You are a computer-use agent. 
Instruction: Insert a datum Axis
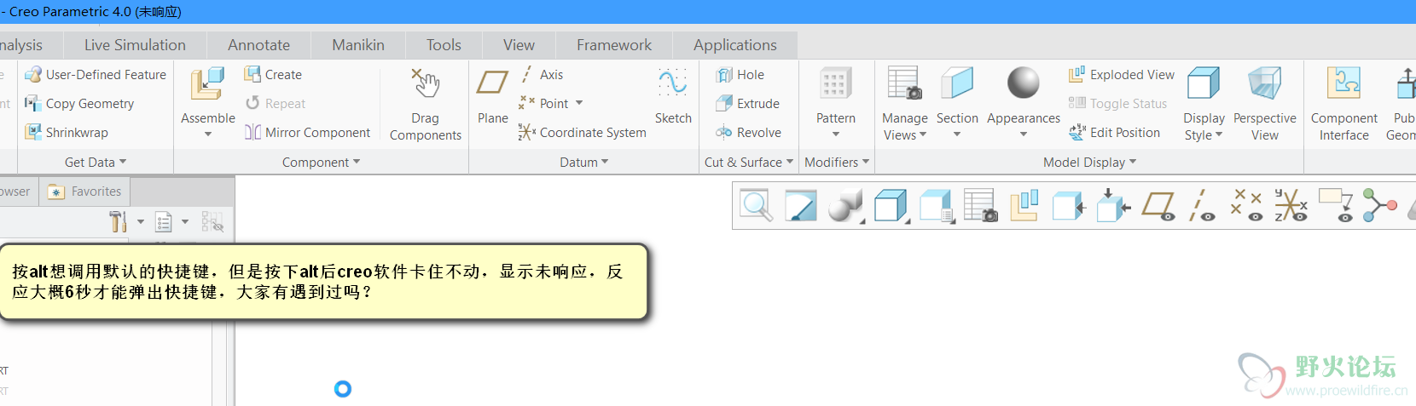(x=541, y=75)
